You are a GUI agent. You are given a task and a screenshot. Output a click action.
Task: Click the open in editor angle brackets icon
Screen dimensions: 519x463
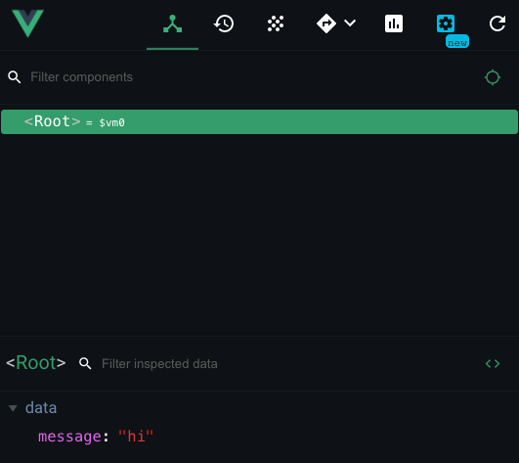(493, 364)
